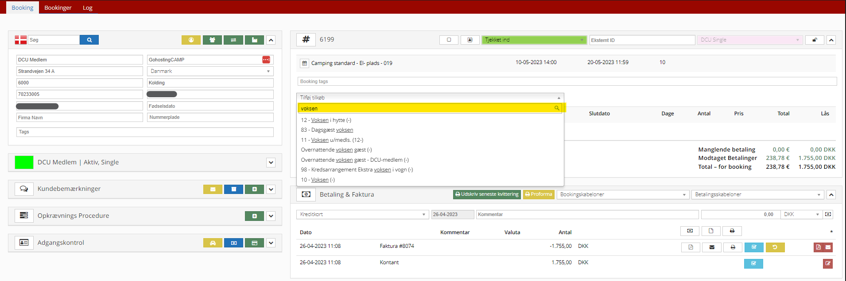Click the unlock padlock icon beside DCU Single
Screen dimensions: 846x281
[x=814, y=40]
